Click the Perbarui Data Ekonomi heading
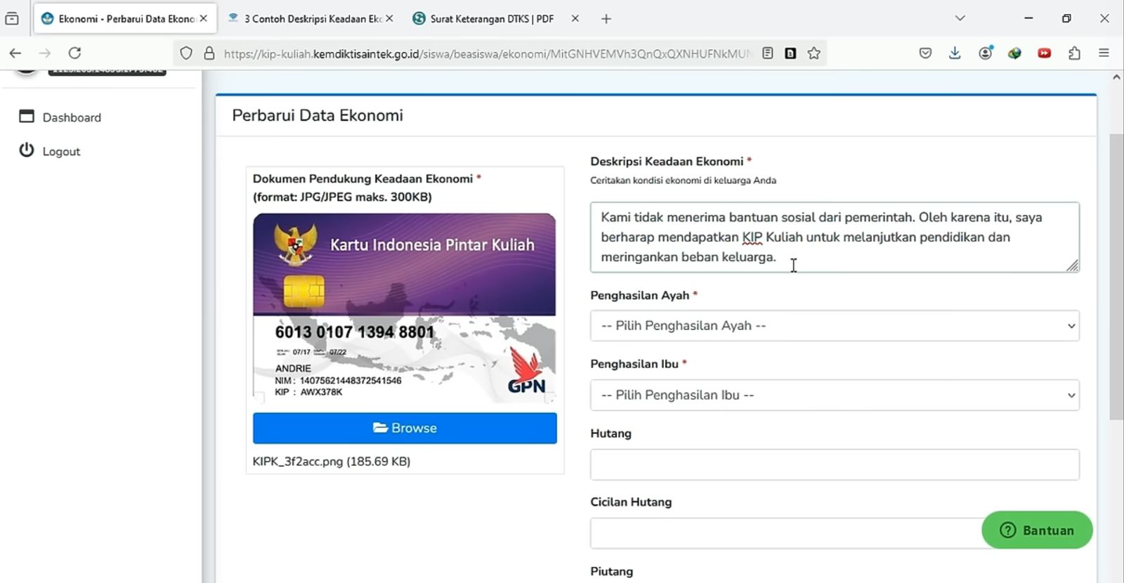The image size is (1124, 583). coord(318,115)
